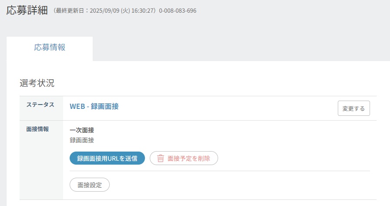
Task: Click the 面接予定を削除 label text
Action: 188,159
